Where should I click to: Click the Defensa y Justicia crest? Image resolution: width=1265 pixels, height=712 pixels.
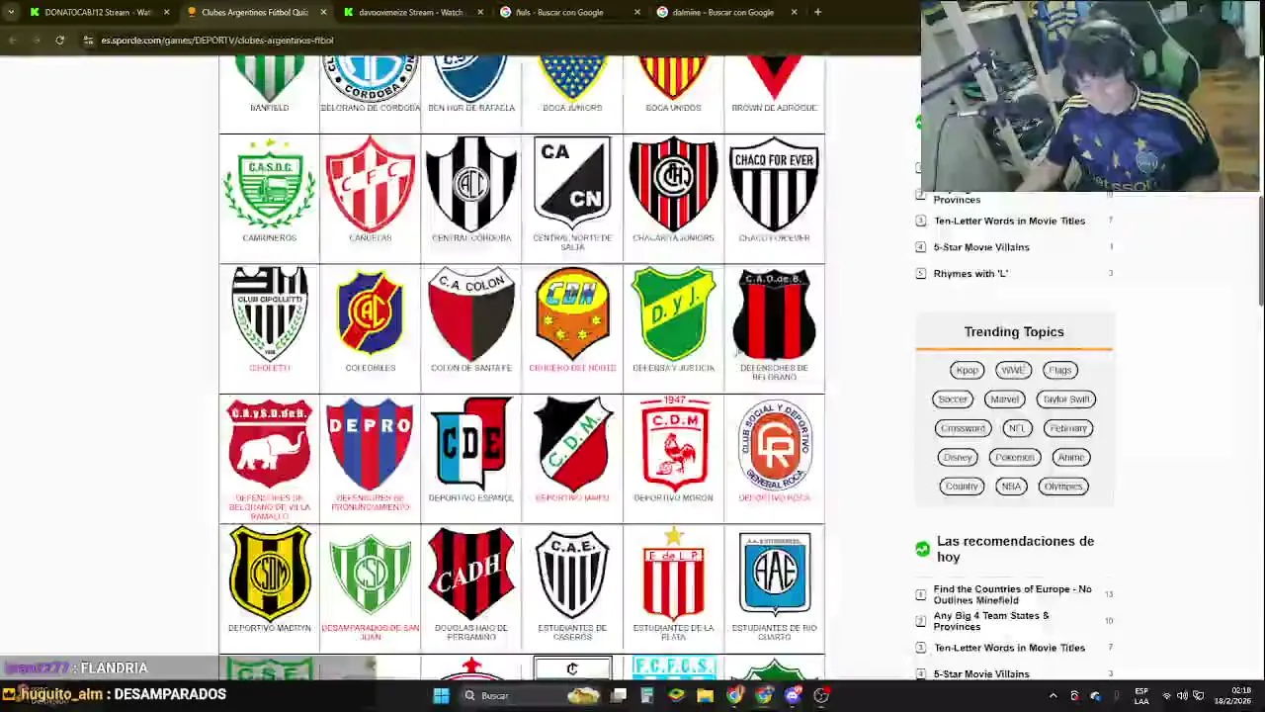673,314
